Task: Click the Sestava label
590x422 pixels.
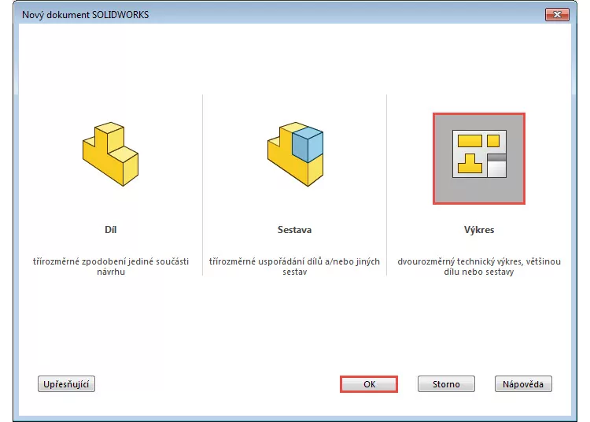Action: (295, 230)
